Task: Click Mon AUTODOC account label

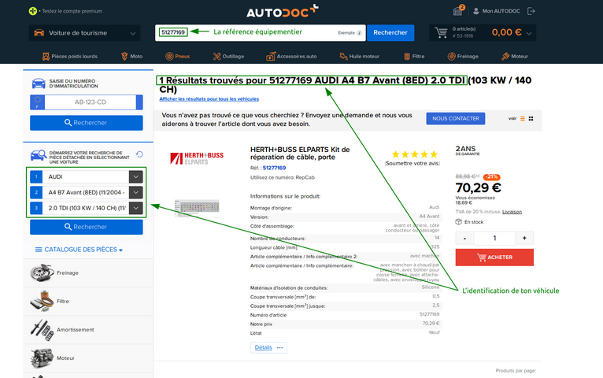Action: pyautogui.click(x=501, y=11)
